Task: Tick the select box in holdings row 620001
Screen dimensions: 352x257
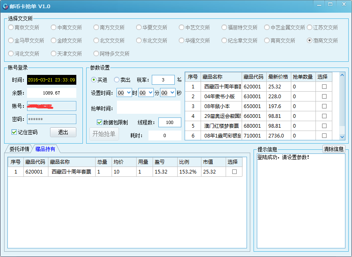Action: pos(234,172)
